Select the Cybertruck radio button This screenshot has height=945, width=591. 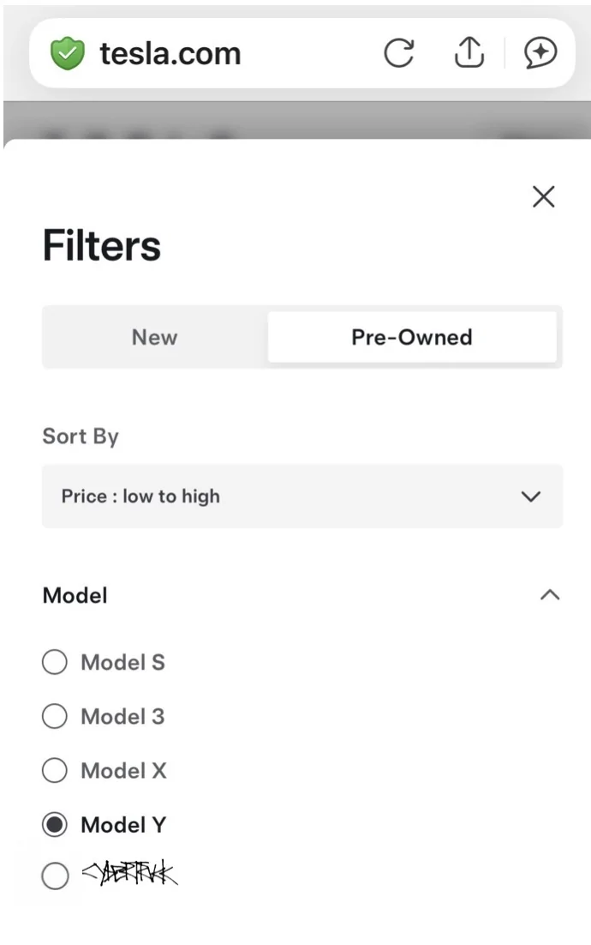[x=55, y=876]
